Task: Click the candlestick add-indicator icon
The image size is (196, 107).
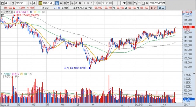Action: (135, 3)
